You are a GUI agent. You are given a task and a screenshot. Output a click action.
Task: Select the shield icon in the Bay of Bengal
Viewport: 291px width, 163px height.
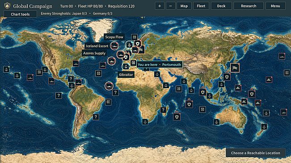click(x=202, y=92)
